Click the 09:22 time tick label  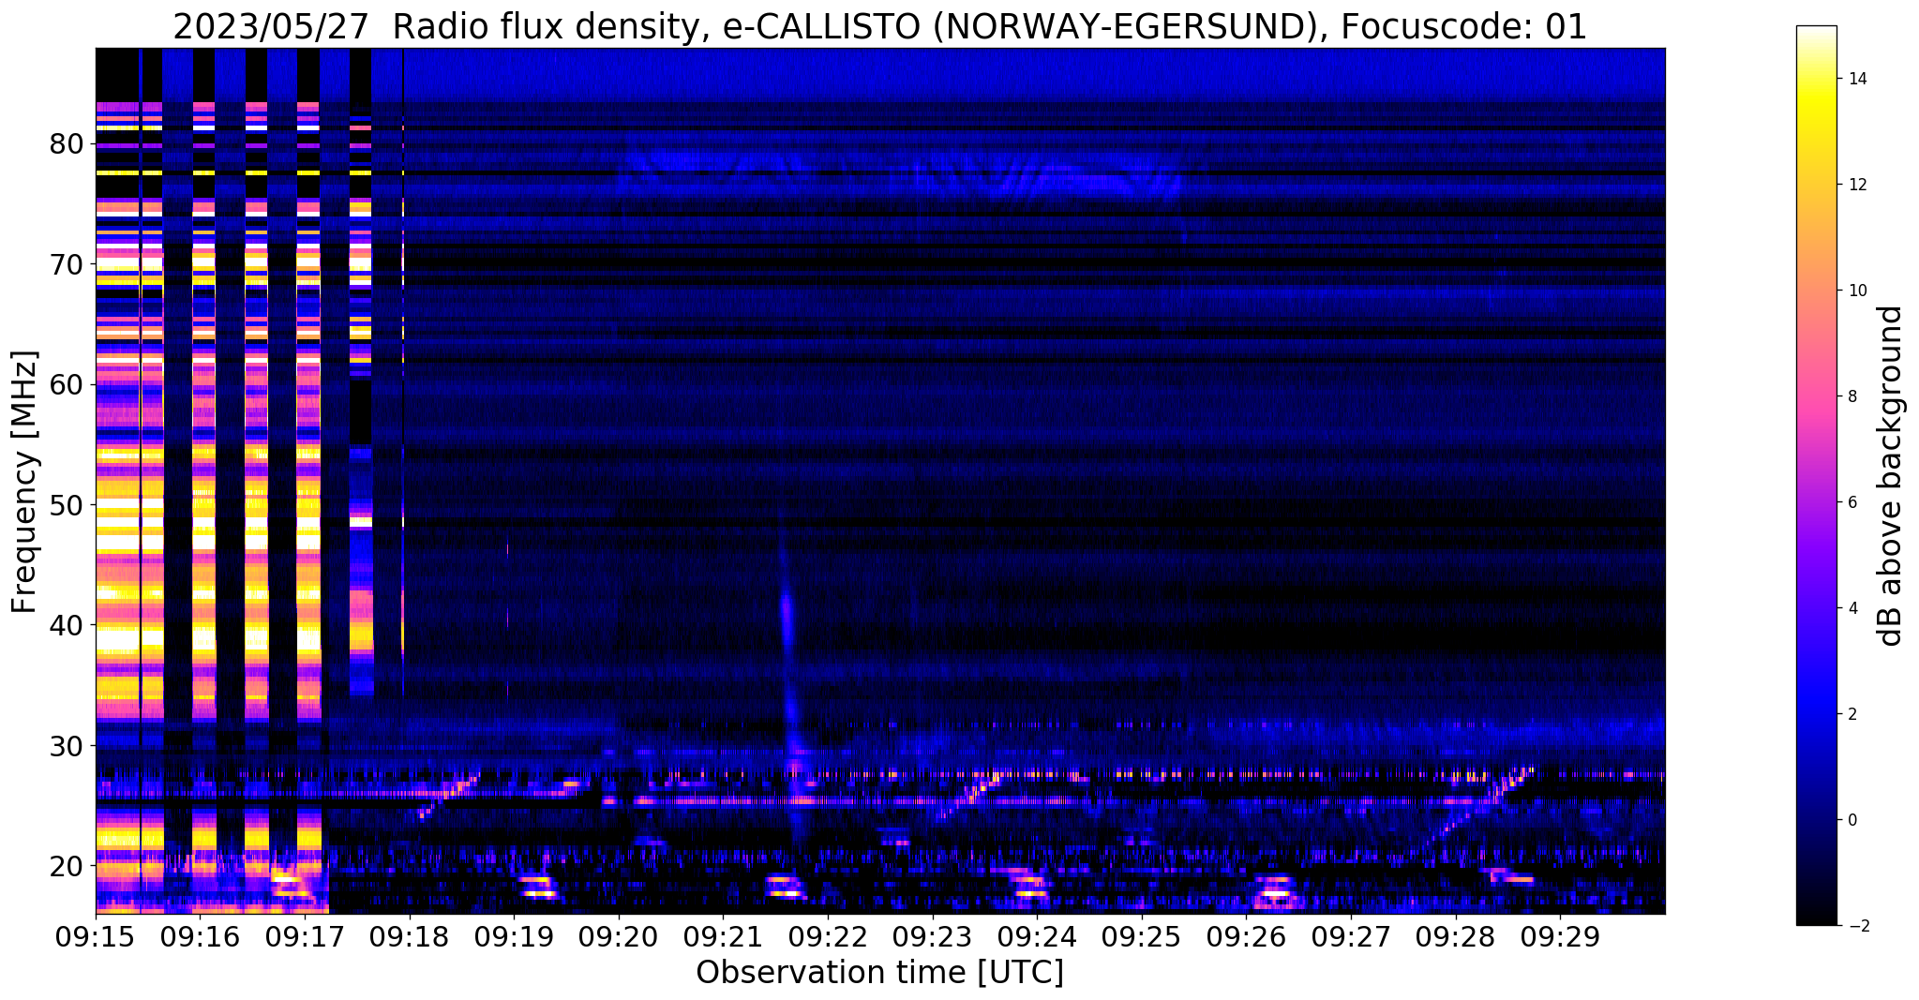tap(828, 935)
